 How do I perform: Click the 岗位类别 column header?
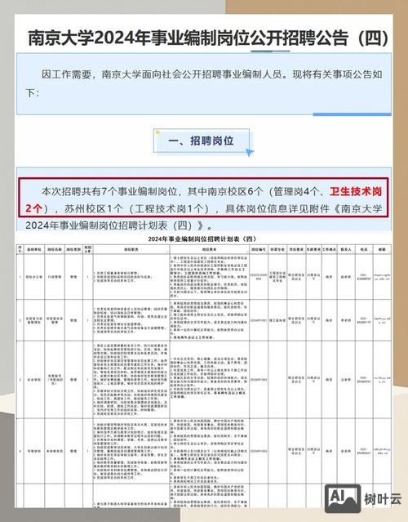(73, 249)
